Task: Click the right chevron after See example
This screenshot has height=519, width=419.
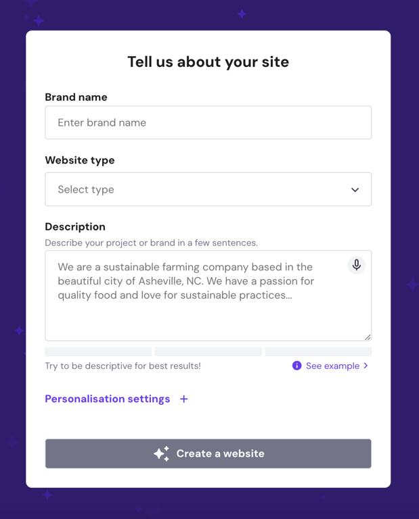Action: coord(366,366)
